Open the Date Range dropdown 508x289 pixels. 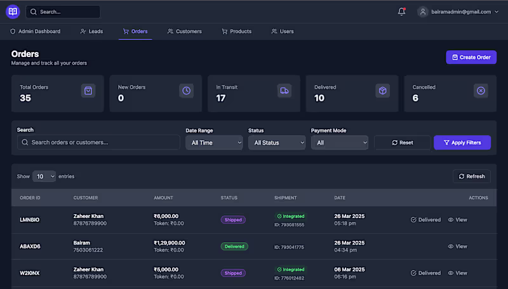pyautogui.click(x=214, y=143)
